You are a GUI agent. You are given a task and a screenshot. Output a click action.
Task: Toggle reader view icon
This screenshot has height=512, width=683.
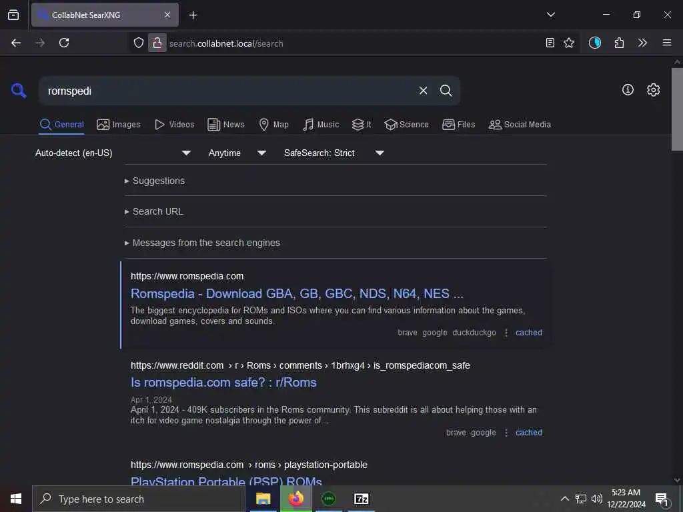pos(550,43)
